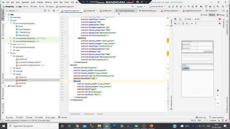Open the File menu
This screenshot has width=230, height=129.
8,2
